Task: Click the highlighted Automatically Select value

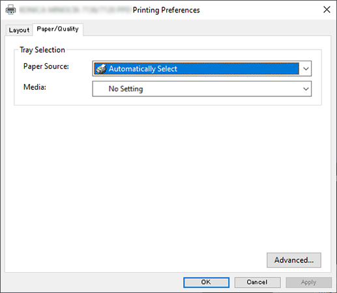Action: tap(197, 69)
